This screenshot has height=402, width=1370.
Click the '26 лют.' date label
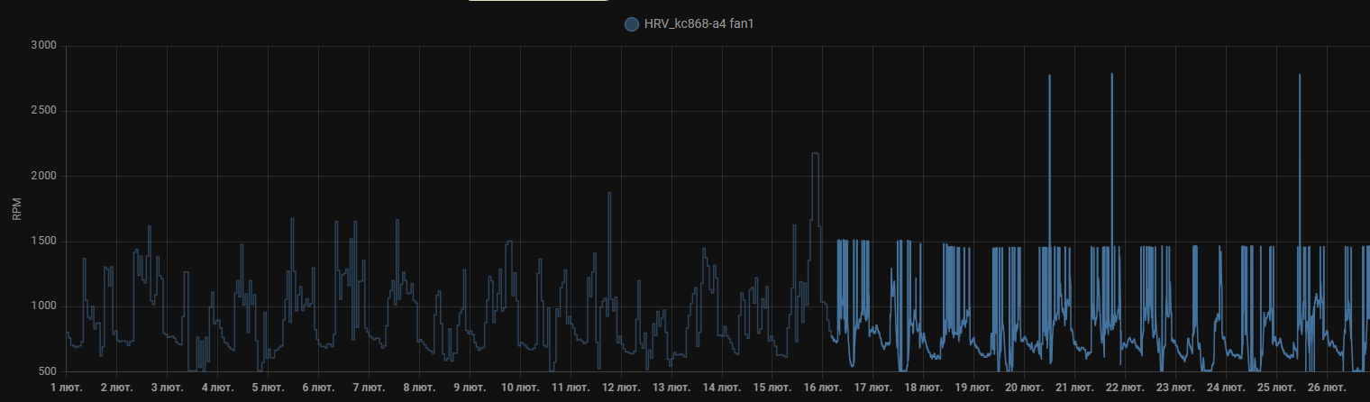[1328, 388]
